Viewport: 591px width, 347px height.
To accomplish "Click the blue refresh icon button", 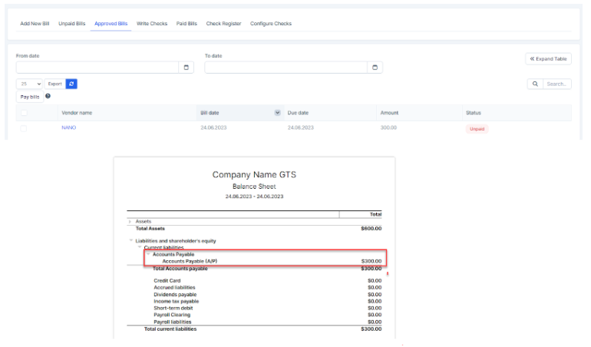I will [x=71, y=84].
